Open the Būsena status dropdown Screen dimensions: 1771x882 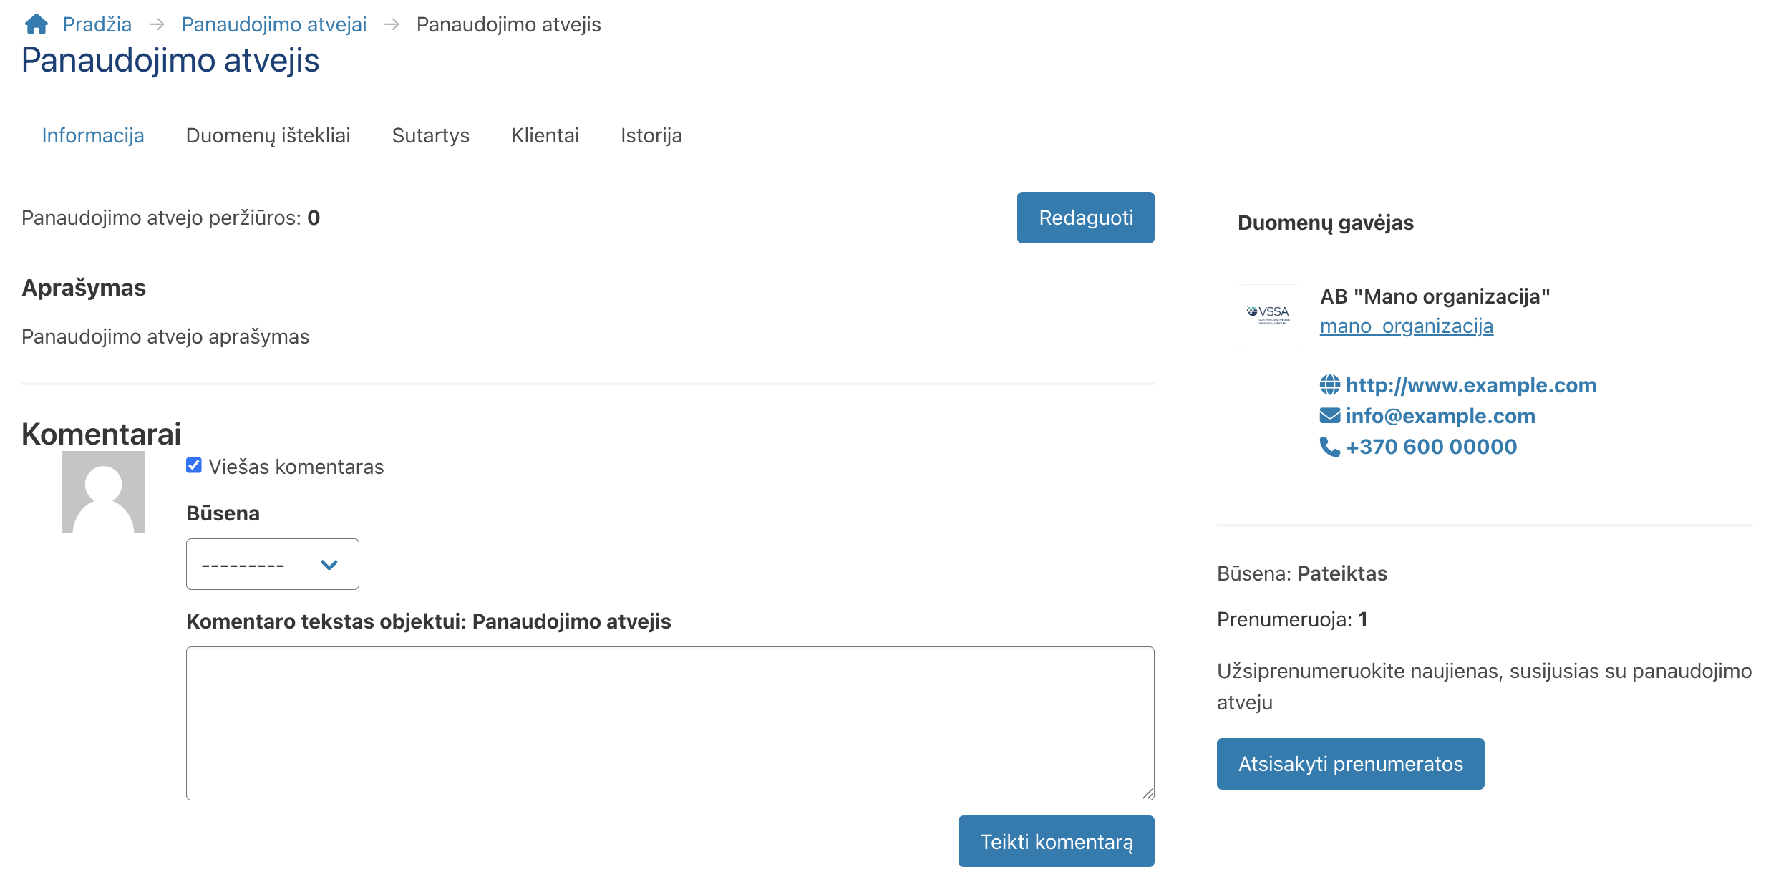(272, 564)
